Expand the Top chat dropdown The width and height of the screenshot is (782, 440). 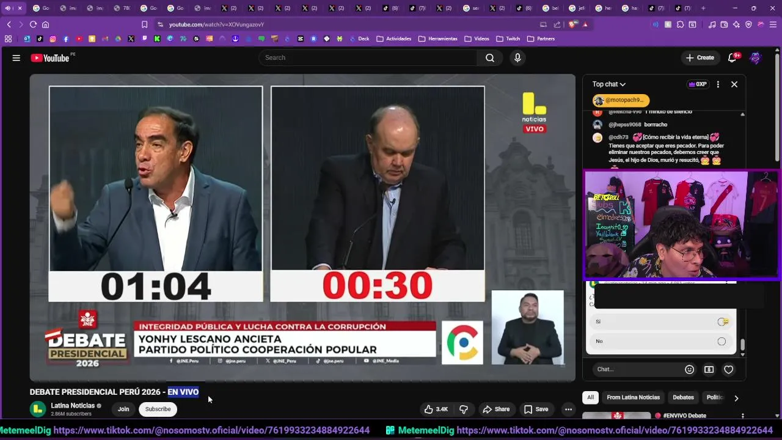click(609, 84)
